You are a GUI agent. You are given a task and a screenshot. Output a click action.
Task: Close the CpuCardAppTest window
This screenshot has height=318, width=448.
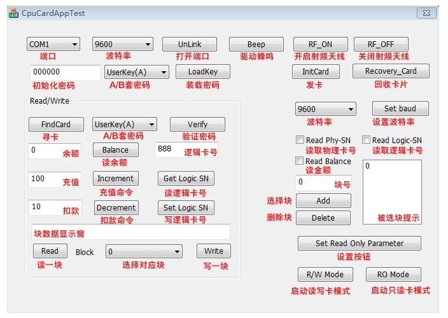pyautogui.click(x=426, y=13)
